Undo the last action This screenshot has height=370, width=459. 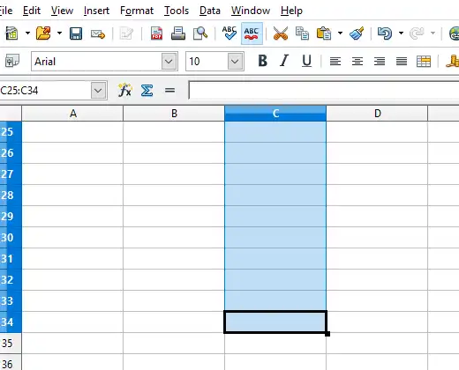tap(385, 33)
